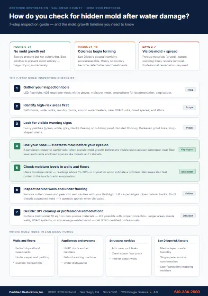Image resolution: width=208 pixels, height=296 pixels.
Task: Open the Hours 0–24 timeline card
Action: pos(40,56)
